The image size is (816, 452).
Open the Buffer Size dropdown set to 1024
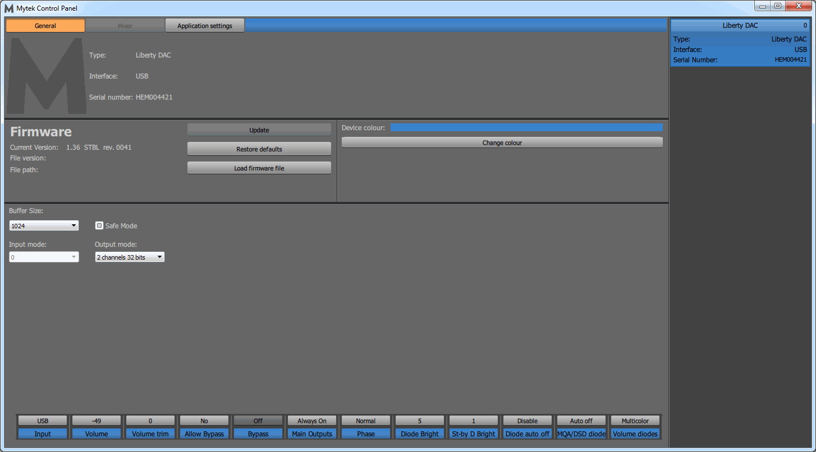coord(44,225)
